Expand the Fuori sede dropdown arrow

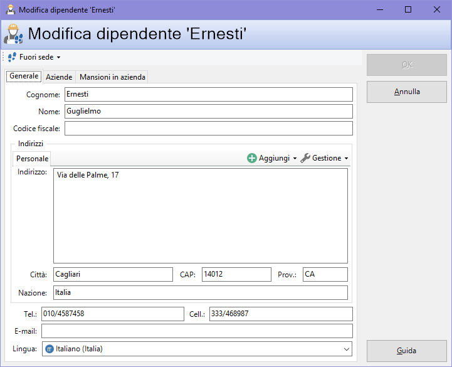click(58, 58)
